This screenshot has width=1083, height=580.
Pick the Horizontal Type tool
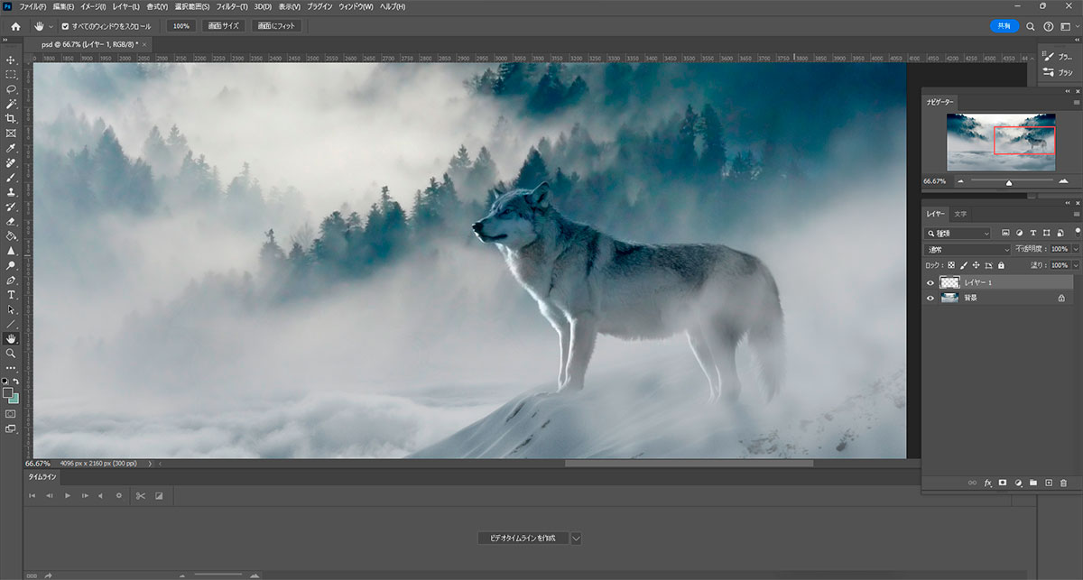[11, 295]
